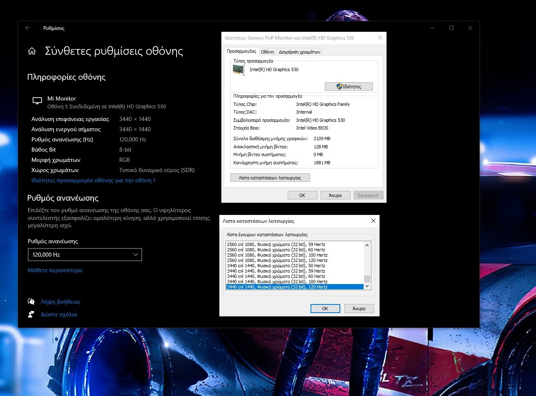Screen dimensions: 536x396
Task: Close the mode list dialog
Action: pos(373,221)
